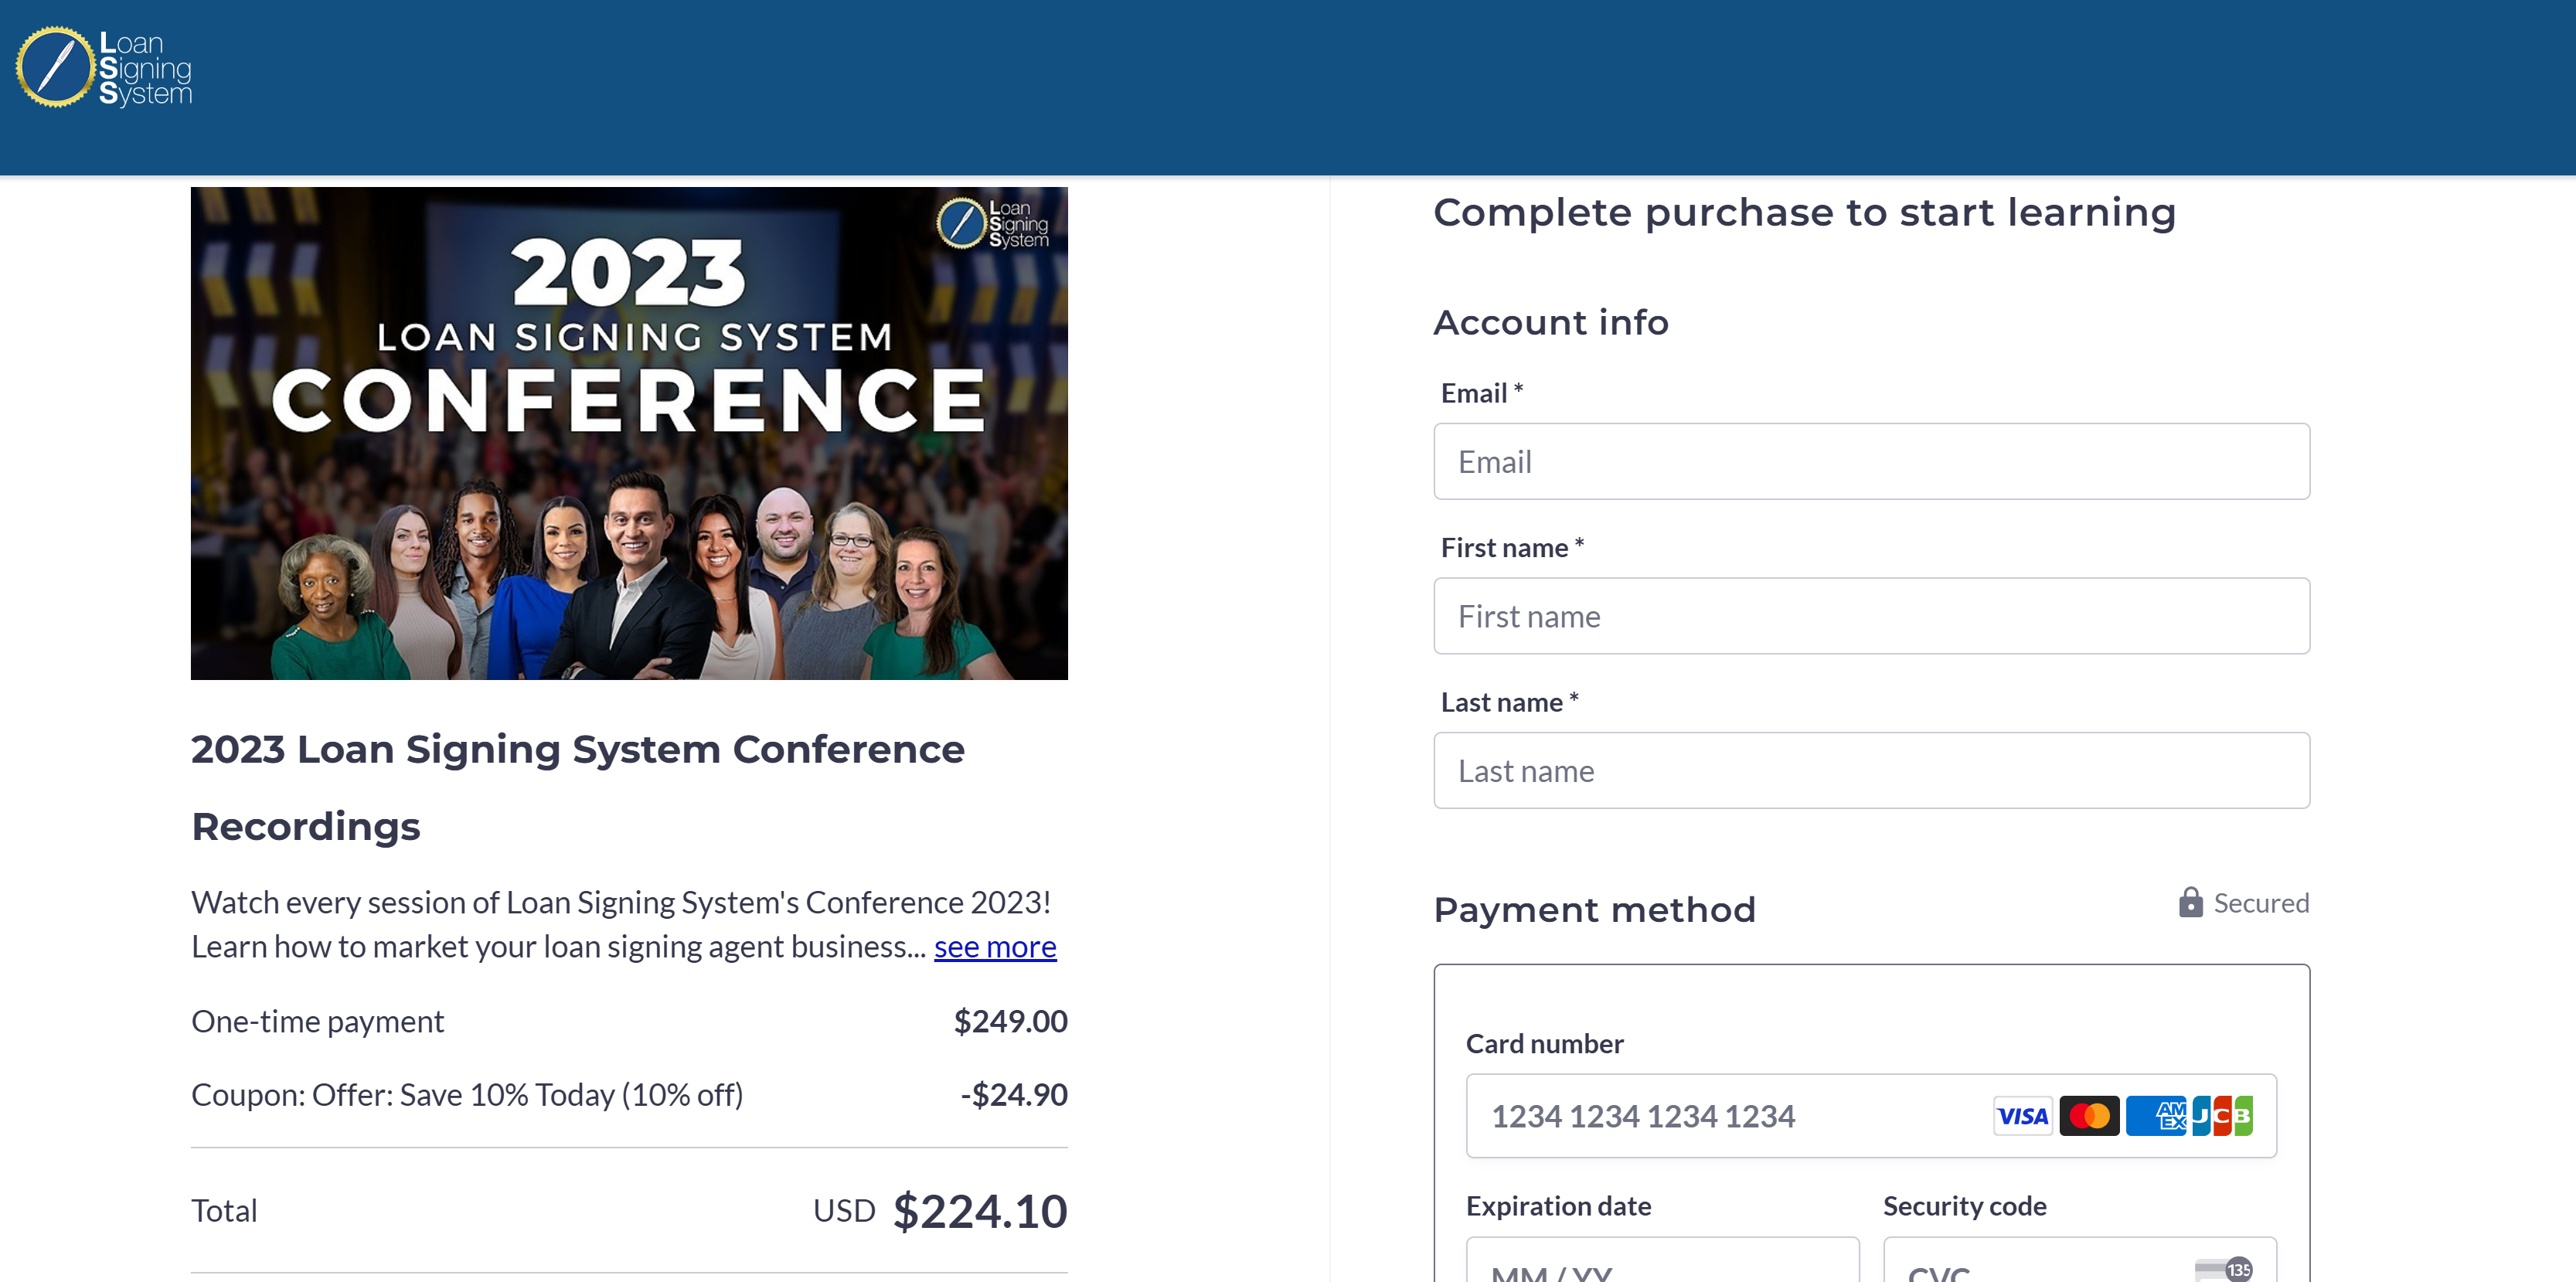This screenshot has width=2576, height=1282.
Task: Click the 'Security code' label
Action: tap(1964, 1205)
